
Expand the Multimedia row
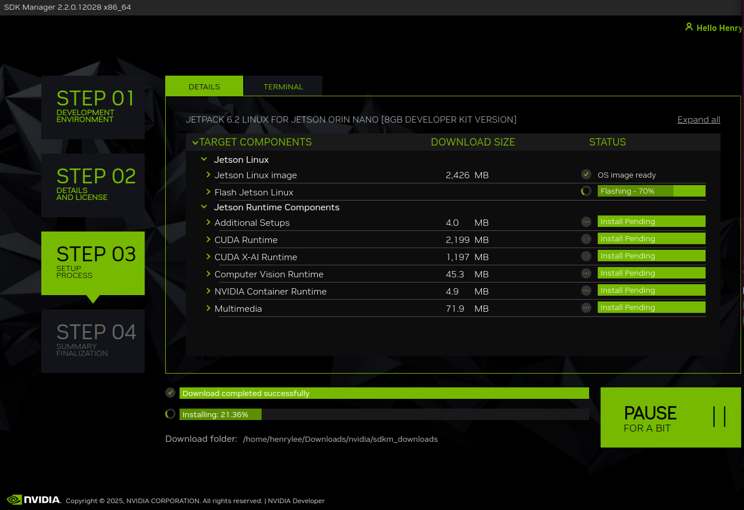coord(208,308)
